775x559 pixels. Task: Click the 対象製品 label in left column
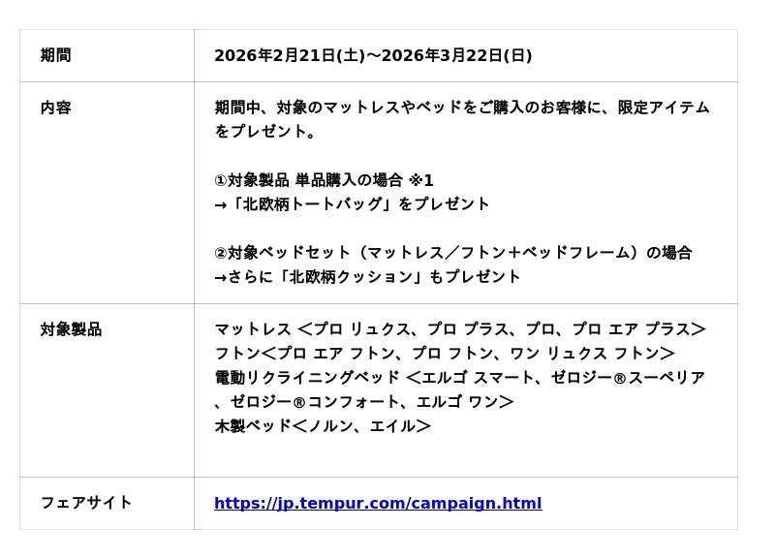71,330
